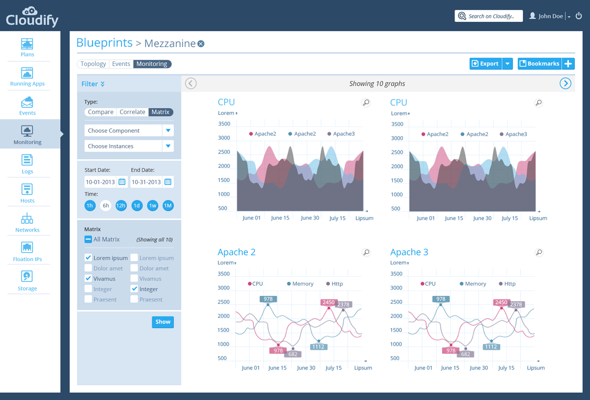Viewport: 590px width, 400px height.
Task: Click the John Doe user icon
Action: pyautogui.click(x=532, y=16)
